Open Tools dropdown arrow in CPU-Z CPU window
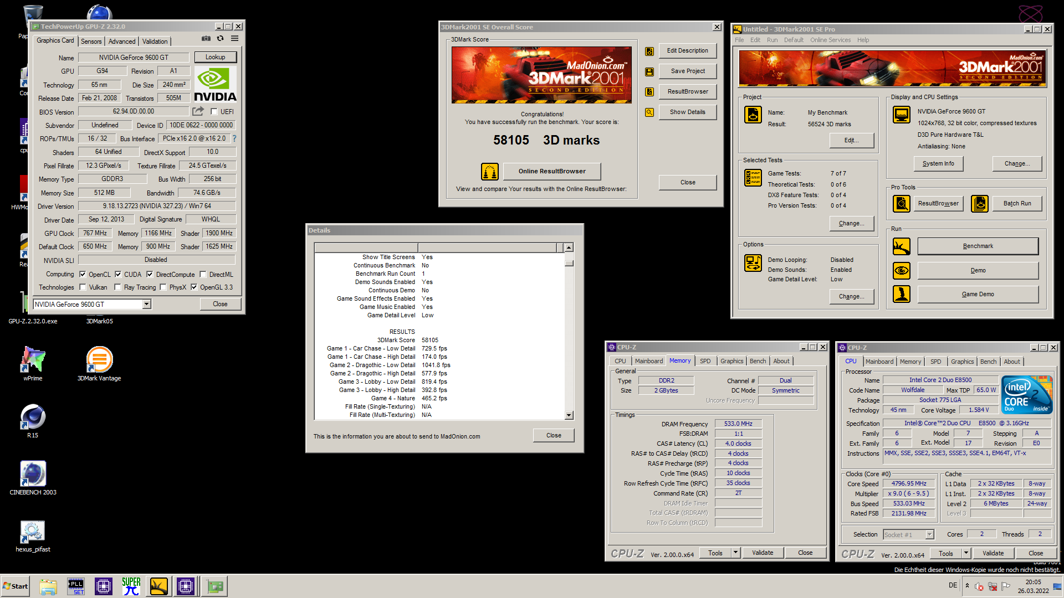 (x=966, y=553)
